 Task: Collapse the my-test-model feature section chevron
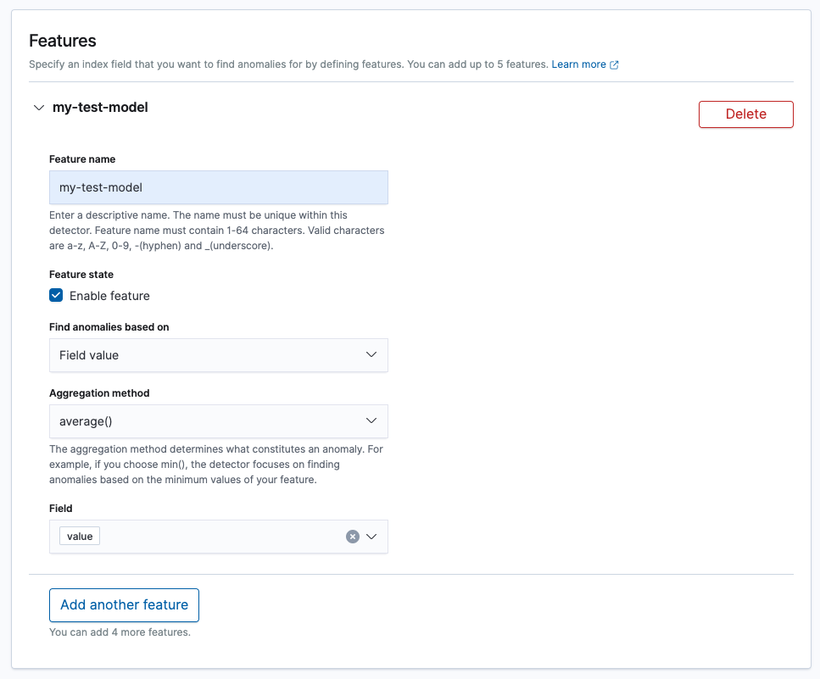click(39, 108)
